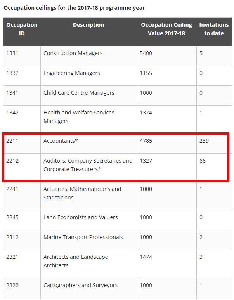Screen dimensions: 234x300
Task: Click ceiling value 4785 for Accountants
Action: [x=146, y=141]
